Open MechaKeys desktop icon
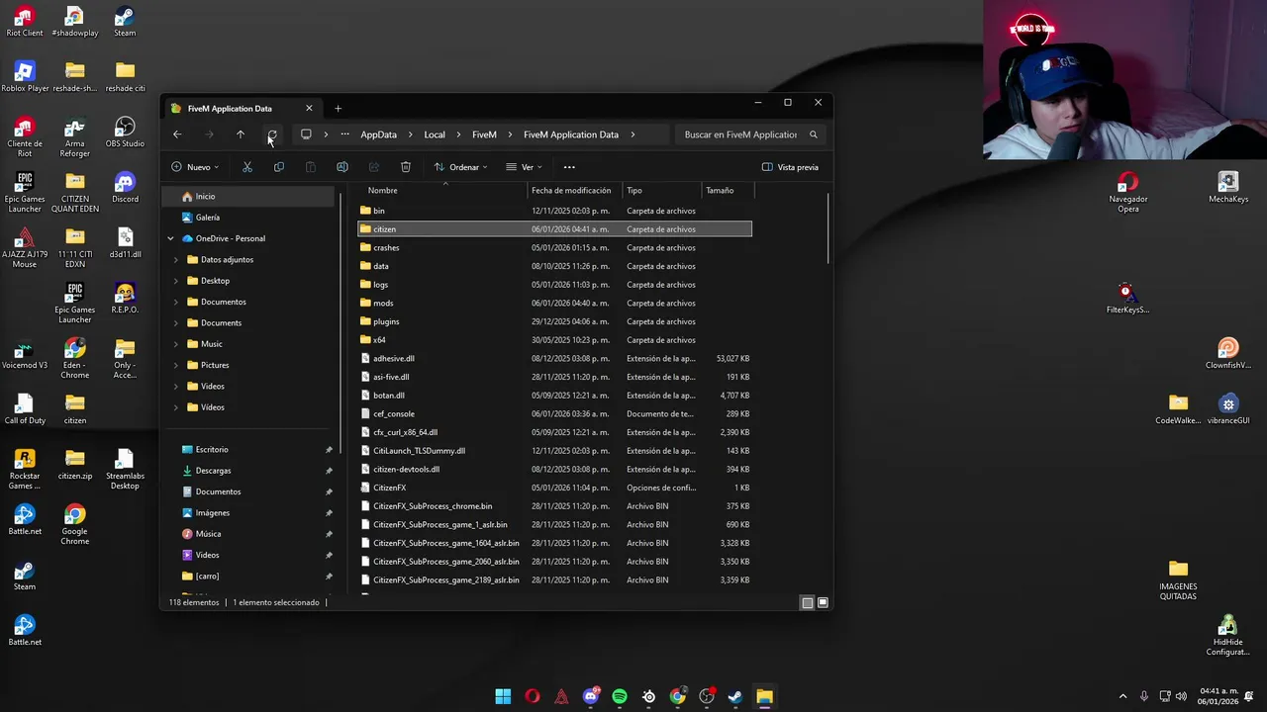This screenshot has width=1267, height=712. 1228,188
